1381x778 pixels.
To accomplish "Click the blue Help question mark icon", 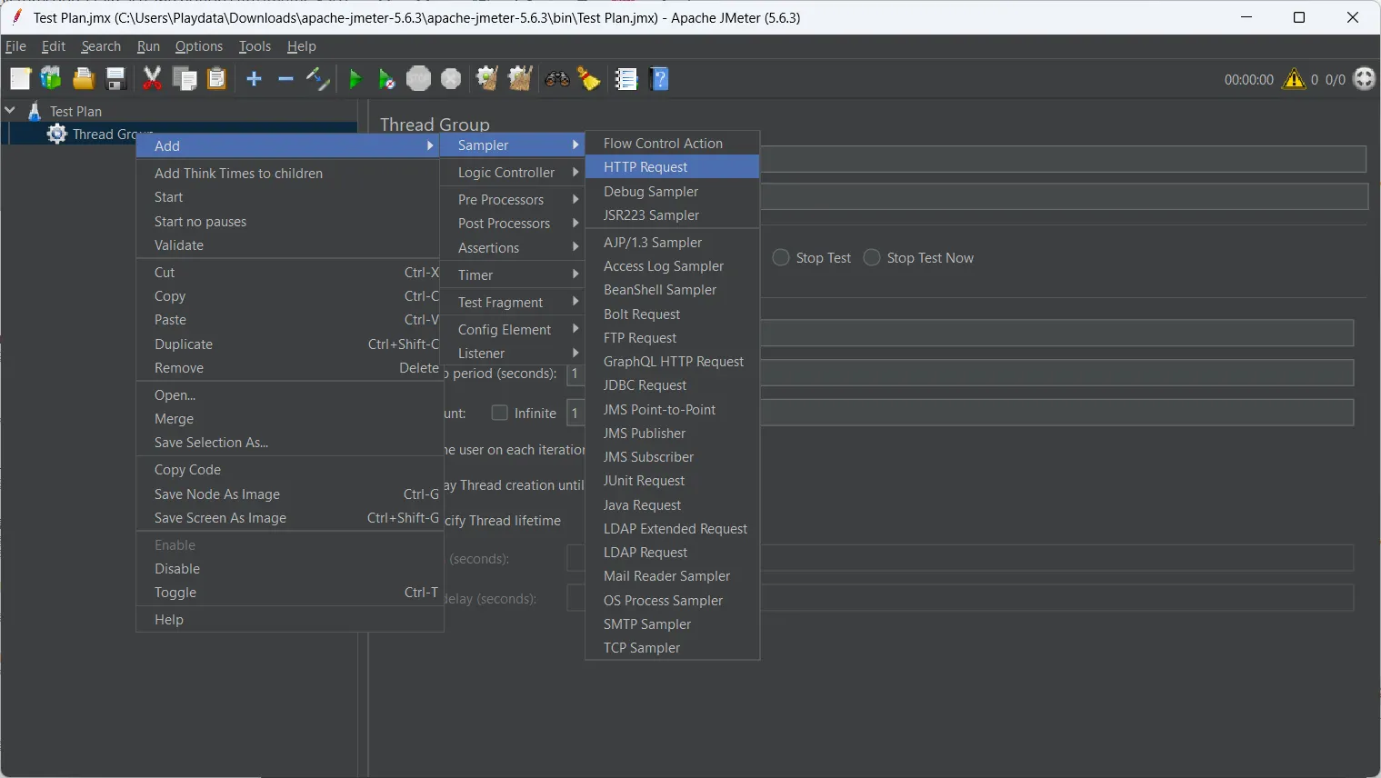I will [x=661, y=79].
